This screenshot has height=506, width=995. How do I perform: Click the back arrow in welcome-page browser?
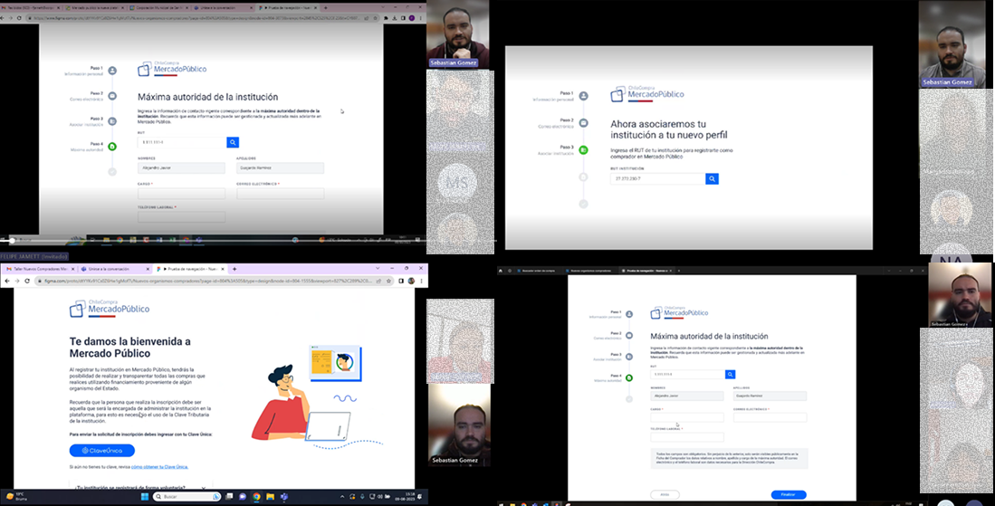click(x=6, y=281)
